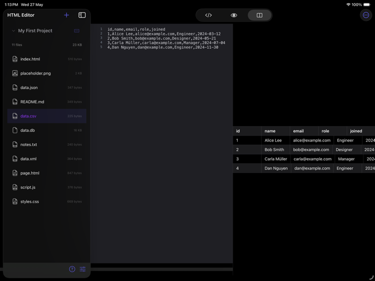Click the id column header
The image size is (375, 281).
(x=247, y=131)
